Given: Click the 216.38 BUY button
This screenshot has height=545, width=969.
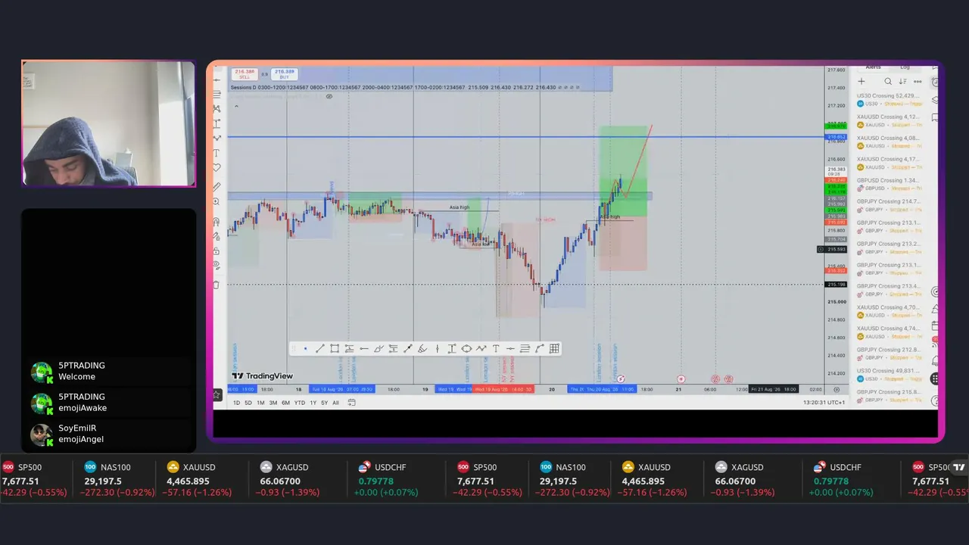Looking at the screenshot, I should (x=285, y=73).
